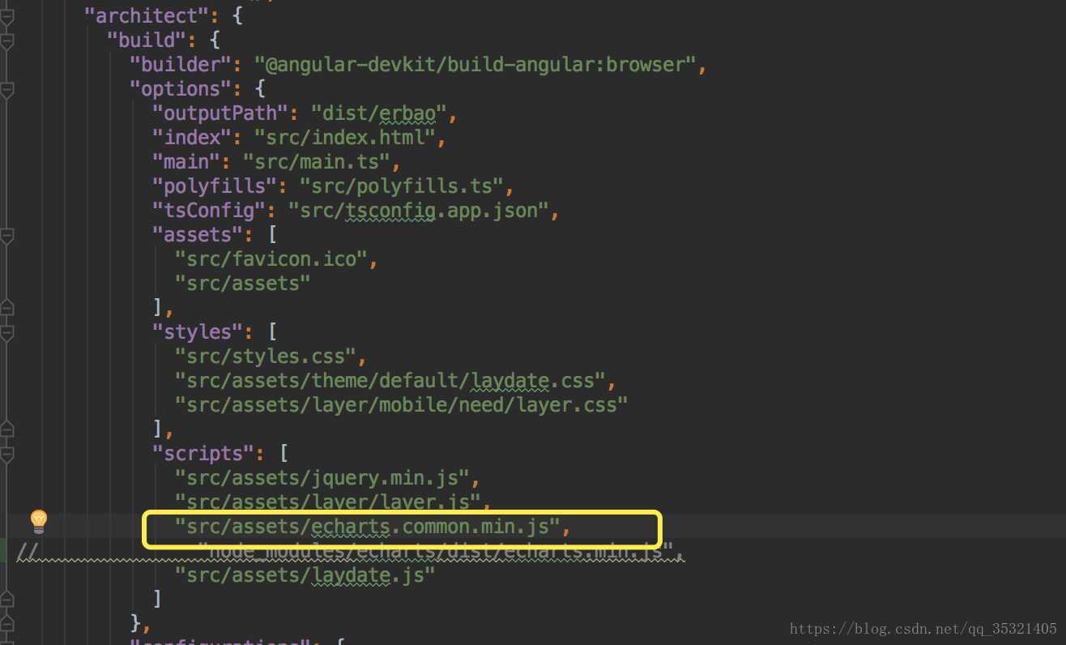Click the "index" key
This screenshot has height=645, width=1066.
pyautogui.click(x=192, y=137)
